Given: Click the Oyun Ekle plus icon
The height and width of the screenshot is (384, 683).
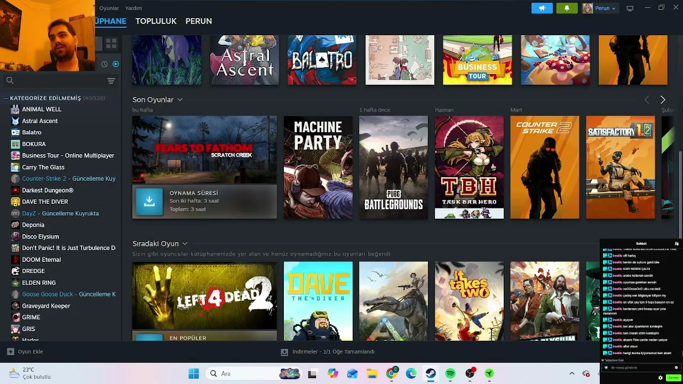Looking at the screenshot, I should (x=10, y=351).
